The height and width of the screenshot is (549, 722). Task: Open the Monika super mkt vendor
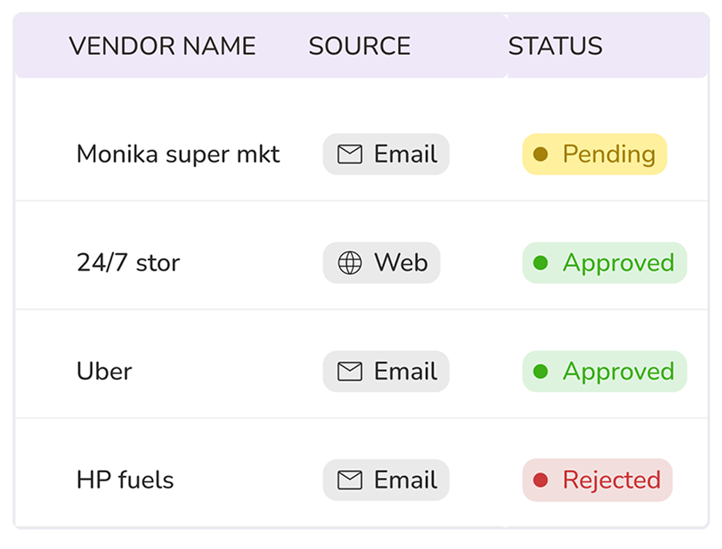pyautogui.click(x=178, y=155)
